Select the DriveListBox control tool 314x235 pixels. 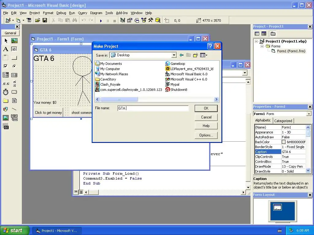(x=14, y=92)
